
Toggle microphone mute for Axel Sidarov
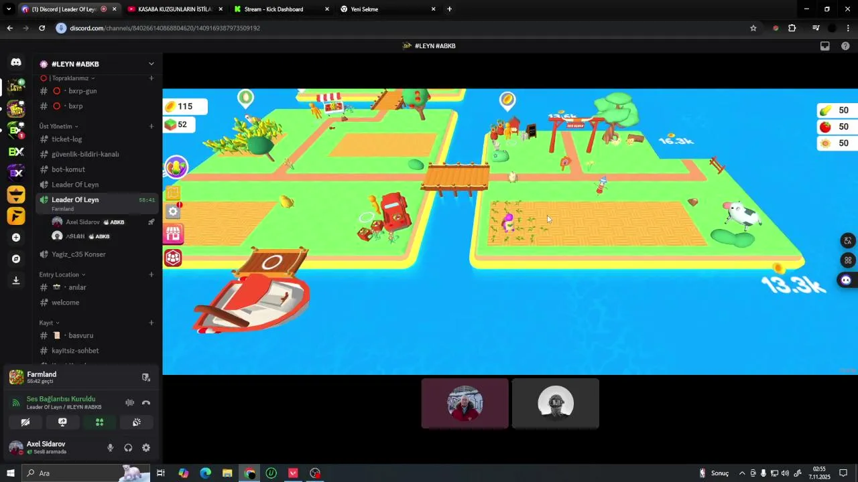(x=111, y=448)
